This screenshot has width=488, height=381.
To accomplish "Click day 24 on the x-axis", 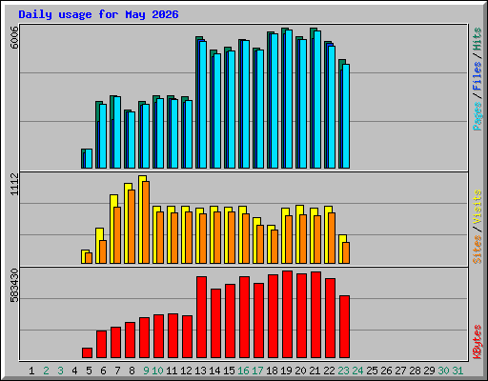I will [357, 371].
